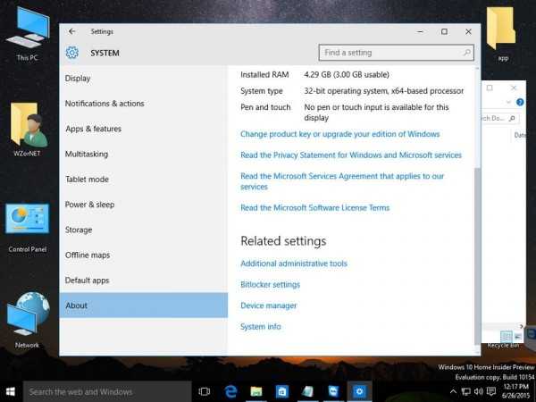Click help icon in background Explorer window
536x402 pixels.
tap(520, 102)
